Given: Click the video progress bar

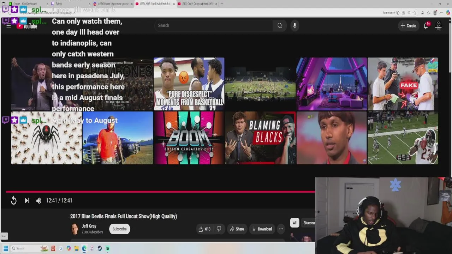Looking at the screenshot, I should 160,192.
